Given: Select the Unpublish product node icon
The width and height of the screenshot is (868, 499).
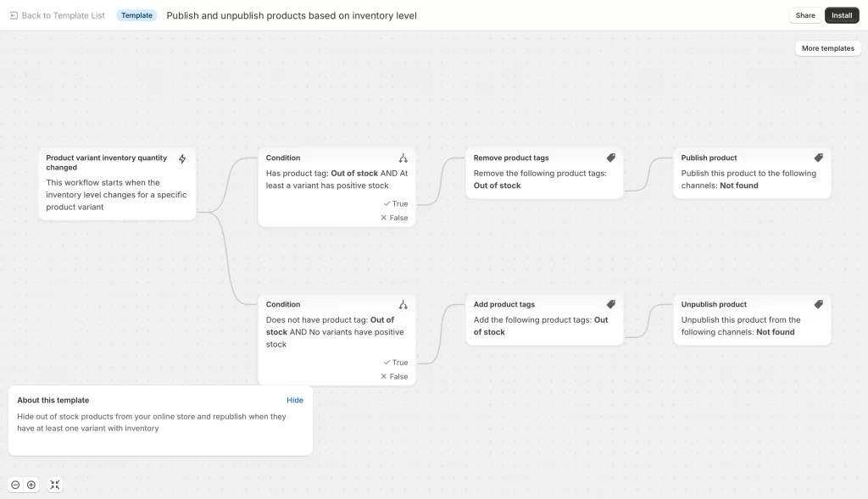Looking at the screenshot, I should [818, 304].
